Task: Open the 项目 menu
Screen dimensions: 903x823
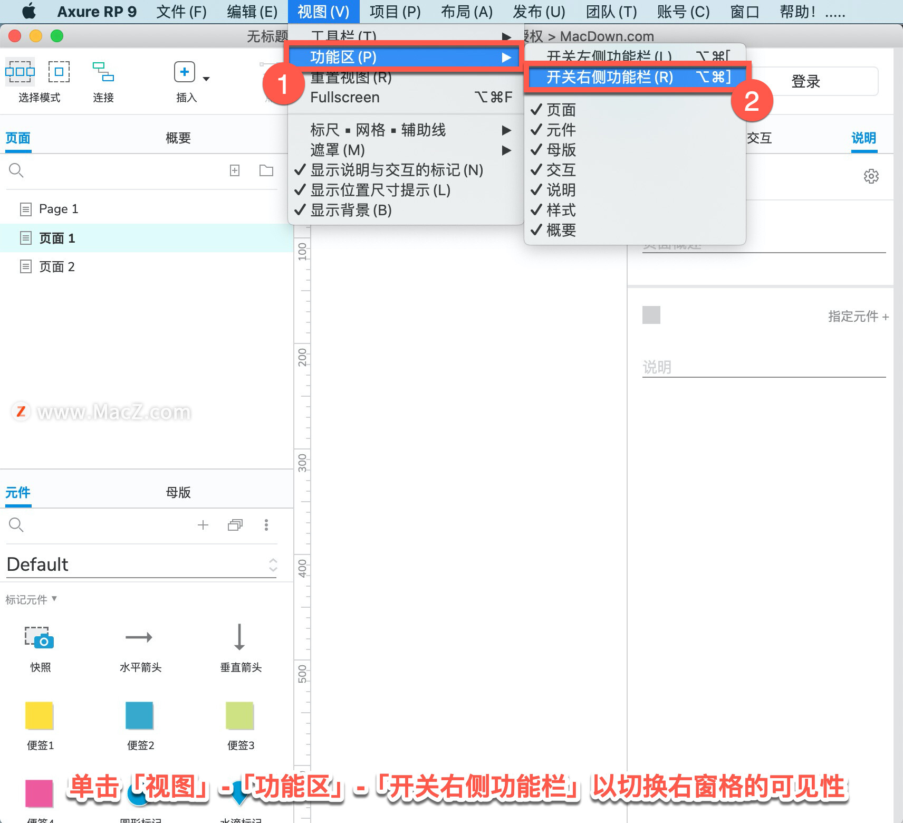Action: click(395, 11)
